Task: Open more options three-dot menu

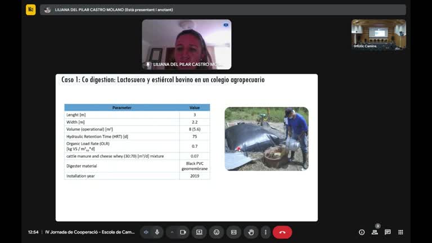Action: 265,232
